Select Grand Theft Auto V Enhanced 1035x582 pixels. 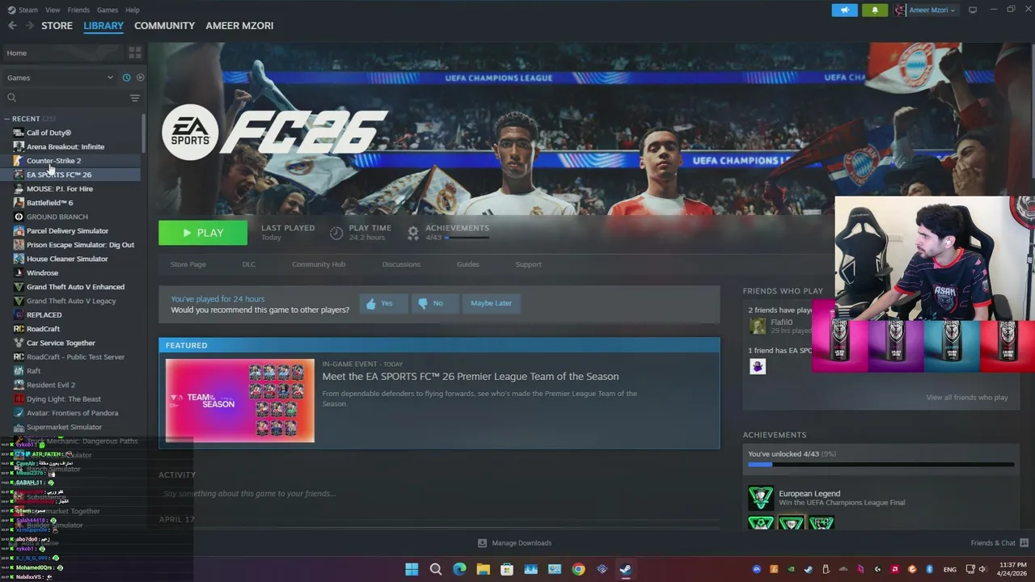[x=75, y=287]
